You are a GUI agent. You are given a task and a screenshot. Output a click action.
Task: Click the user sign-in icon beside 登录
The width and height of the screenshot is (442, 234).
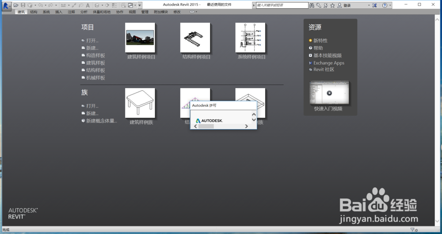pyautogui.click(x=339, y=5)
